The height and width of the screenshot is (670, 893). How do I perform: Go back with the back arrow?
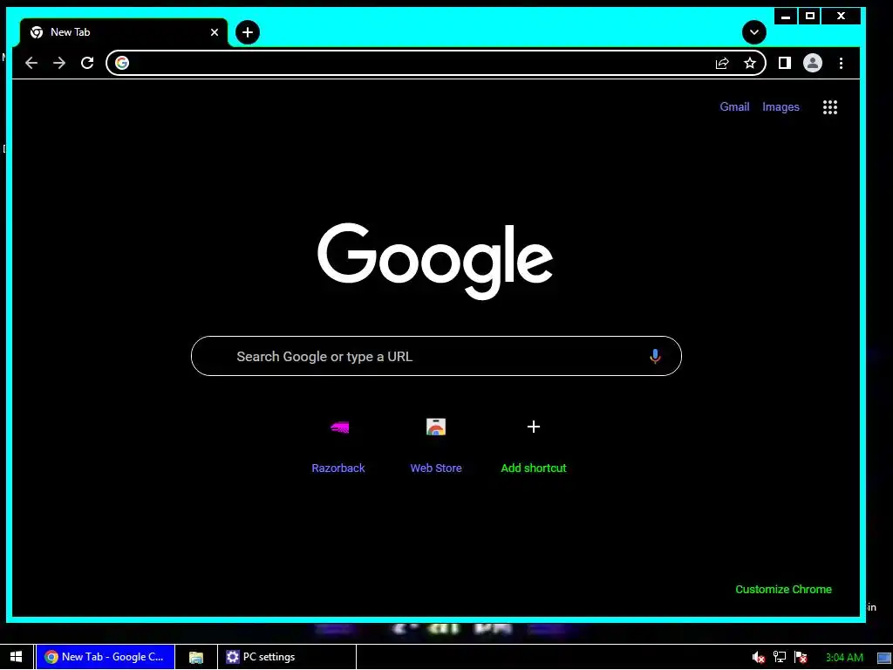tap(31, 63)
